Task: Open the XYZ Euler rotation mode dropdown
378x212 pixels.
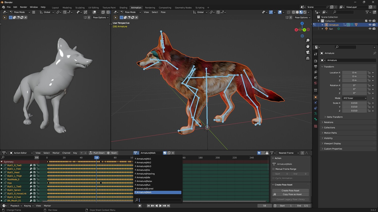Action: pyautogui.click(x=355, y=98)
